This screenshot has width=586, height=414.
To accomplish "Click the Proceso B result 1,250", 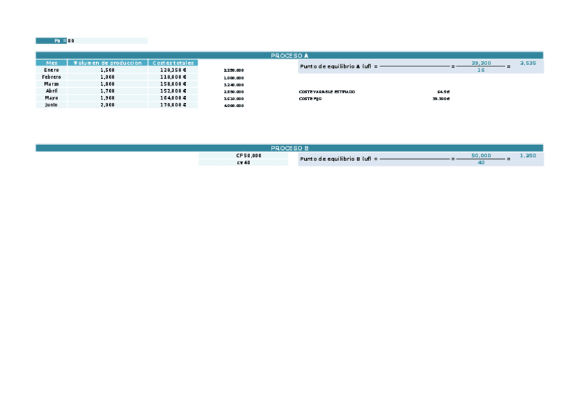I will [528, 156].
